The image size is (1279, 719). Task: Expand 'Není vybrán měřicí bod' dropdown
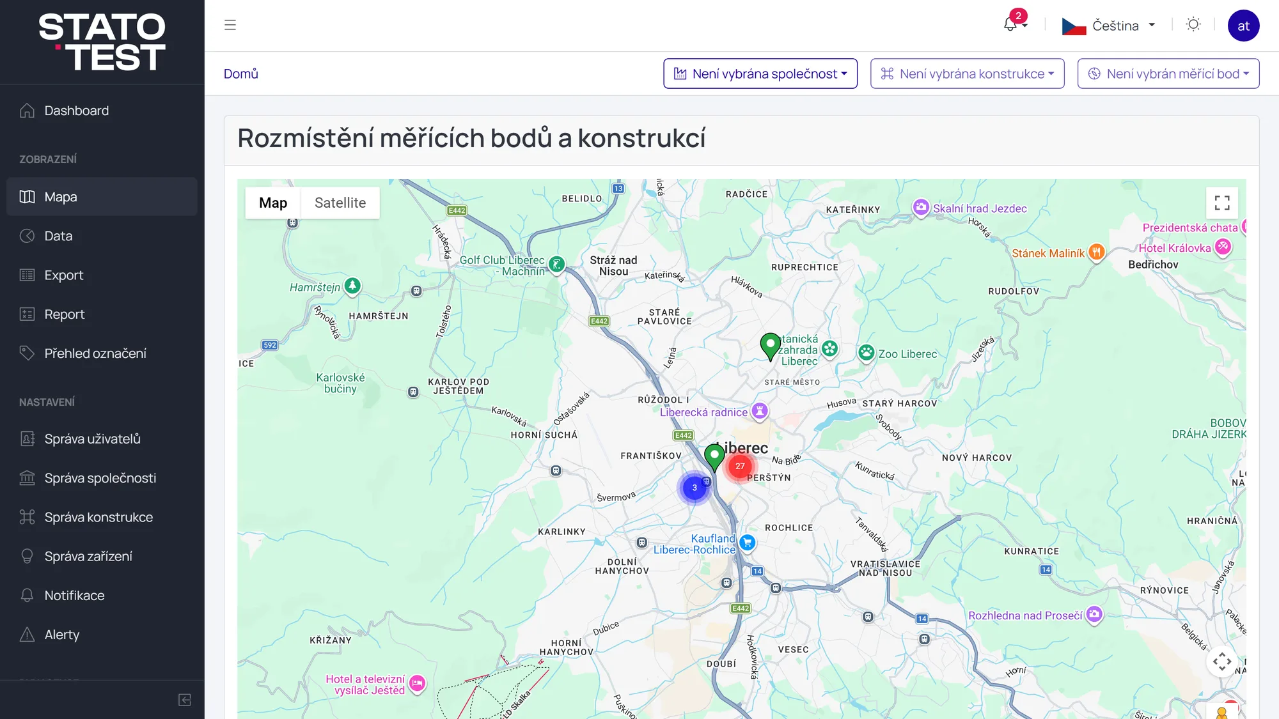(1168, 73)
